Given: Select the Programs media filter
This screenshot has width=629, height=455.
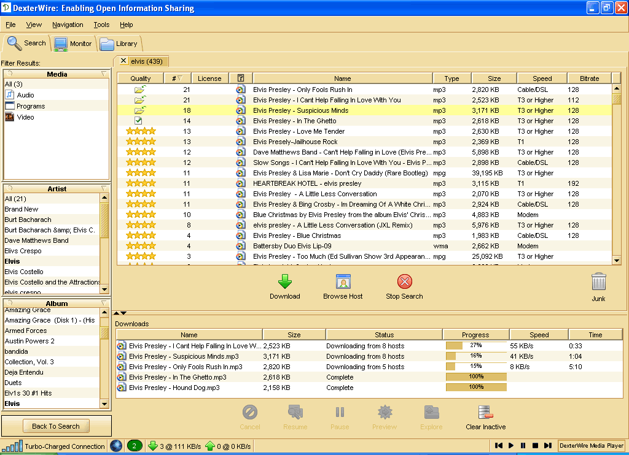Looking at the screenshot, I should coord(25,106).
